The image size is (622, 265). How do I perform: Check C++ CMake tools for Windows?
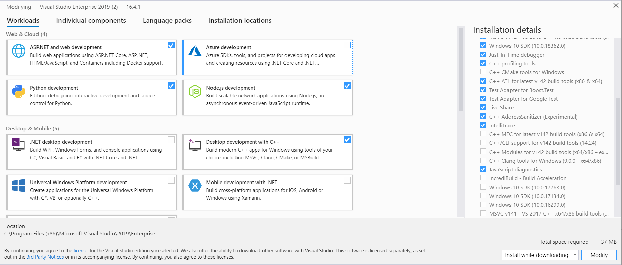tap(483, 72)
